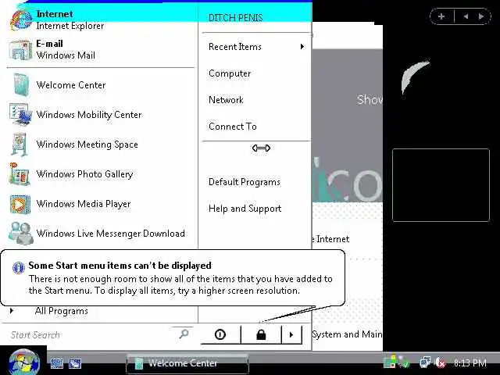Click the Show desktop quick launch icon
The width and height of the screenshot is (500, 375).
[x=57, y=362]
